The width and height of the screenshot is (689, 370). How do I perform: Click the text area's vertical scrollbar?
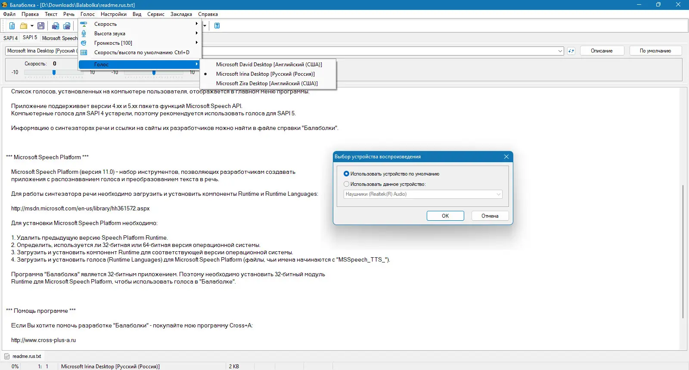(683, 252)
